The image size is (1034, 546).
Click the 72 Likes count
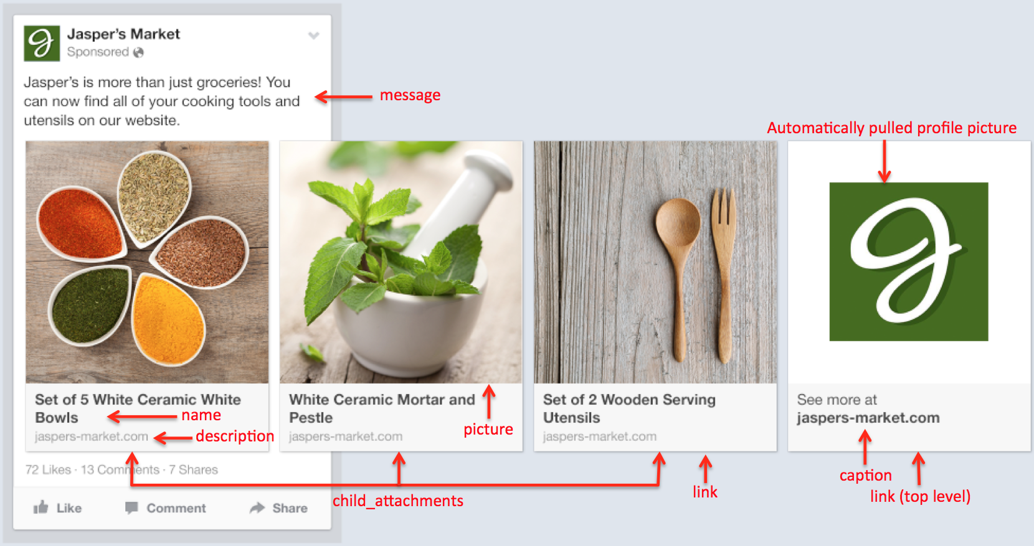pos(48,469)
